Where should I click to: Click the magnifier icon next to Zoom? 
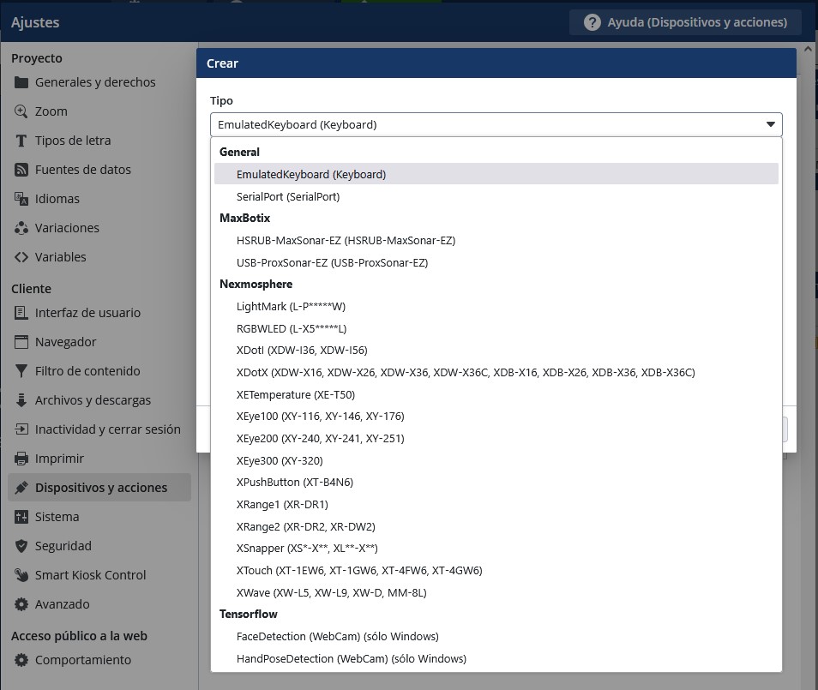21,111
